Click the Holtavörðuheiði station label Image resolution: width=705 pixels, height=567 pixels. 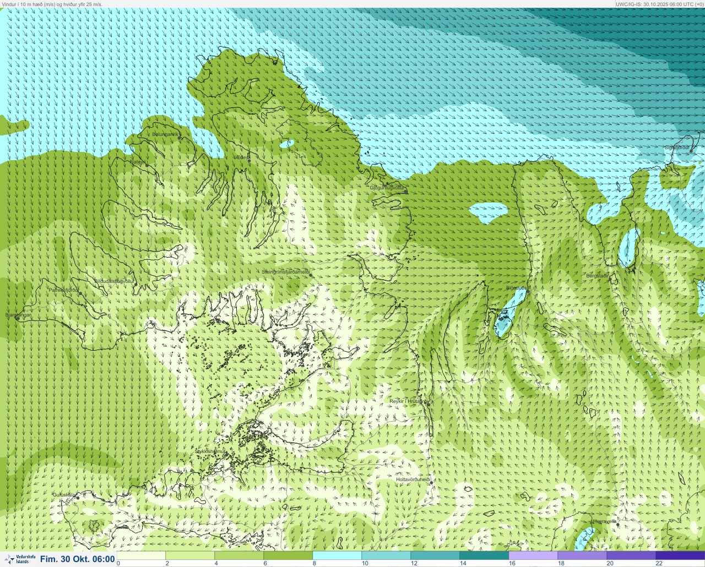point(413,479)
